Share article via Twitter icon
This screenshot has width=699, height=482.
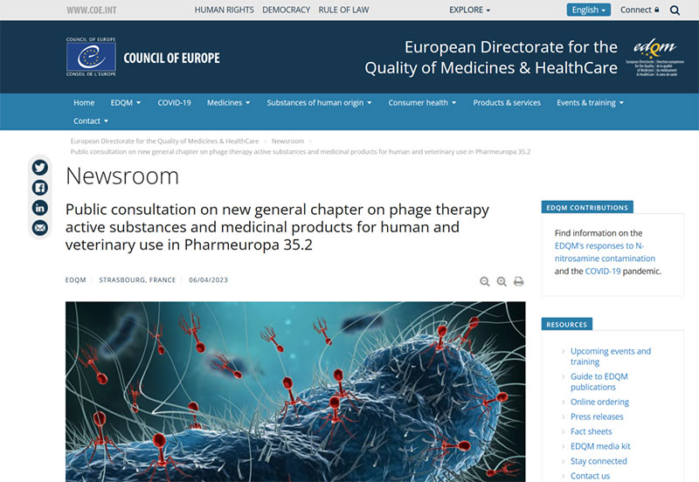39,168
